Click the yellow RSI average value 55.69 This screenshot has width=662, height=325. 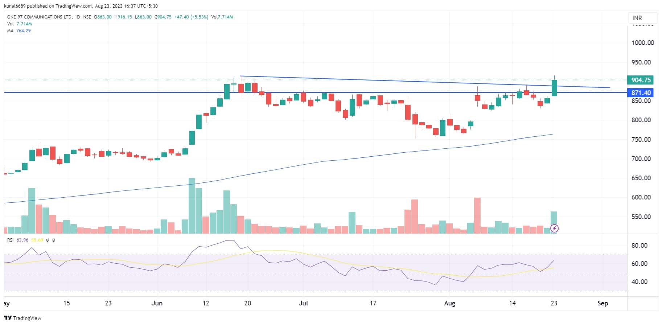point(37,240)
